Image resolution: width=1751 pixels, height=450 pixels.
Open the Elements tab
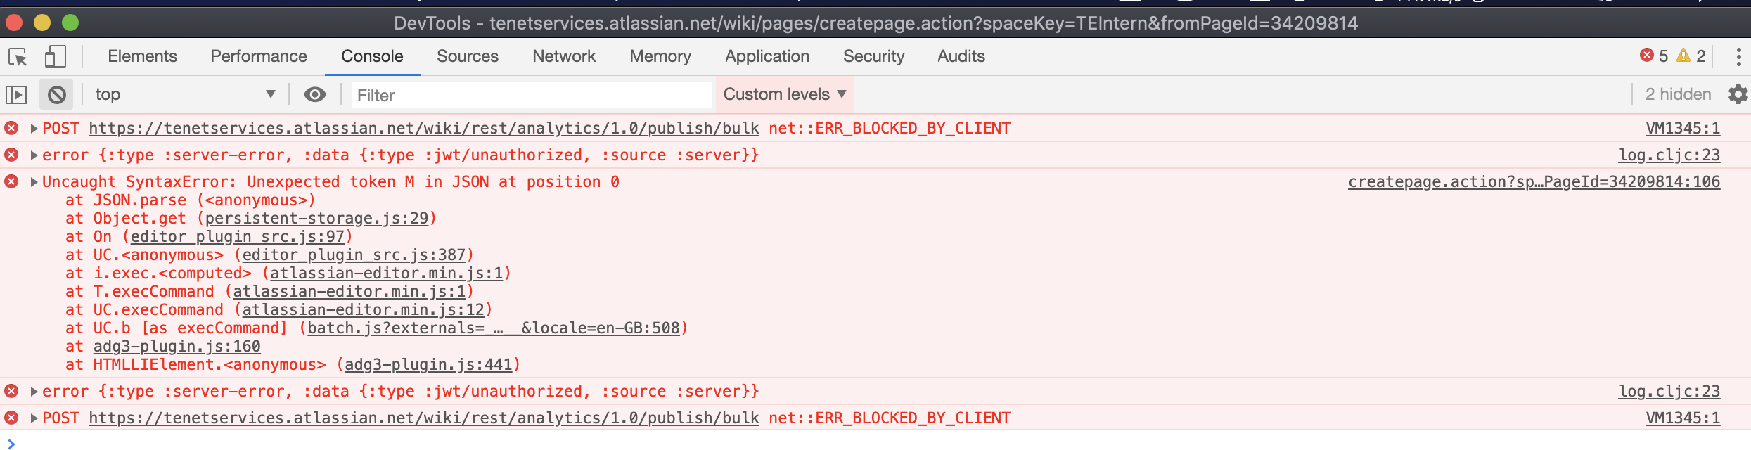coord(142,56)
